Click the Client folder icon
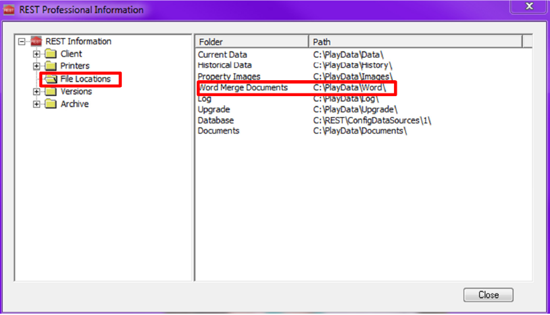Viewport: 550px width, 315px height. [51, 54]
